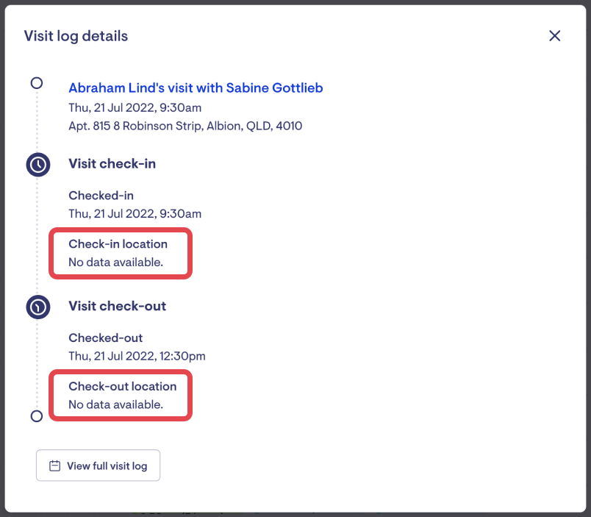Click No data available under Check-in location
Viewport: 591px width, 517px height.
(115, 262)
